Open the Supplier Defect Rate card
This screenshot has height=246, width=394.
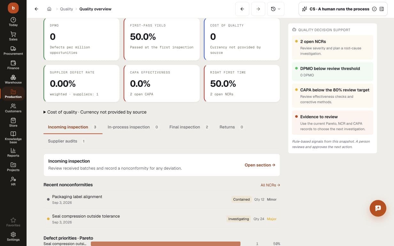[81, 83]
